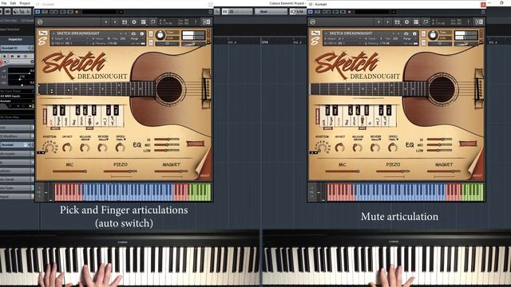The width and height of the screenshot is (511, 287).
Task: Open All MIDI Inputs dropdown in Cubase inspector
Action: [x=17, y=96]
